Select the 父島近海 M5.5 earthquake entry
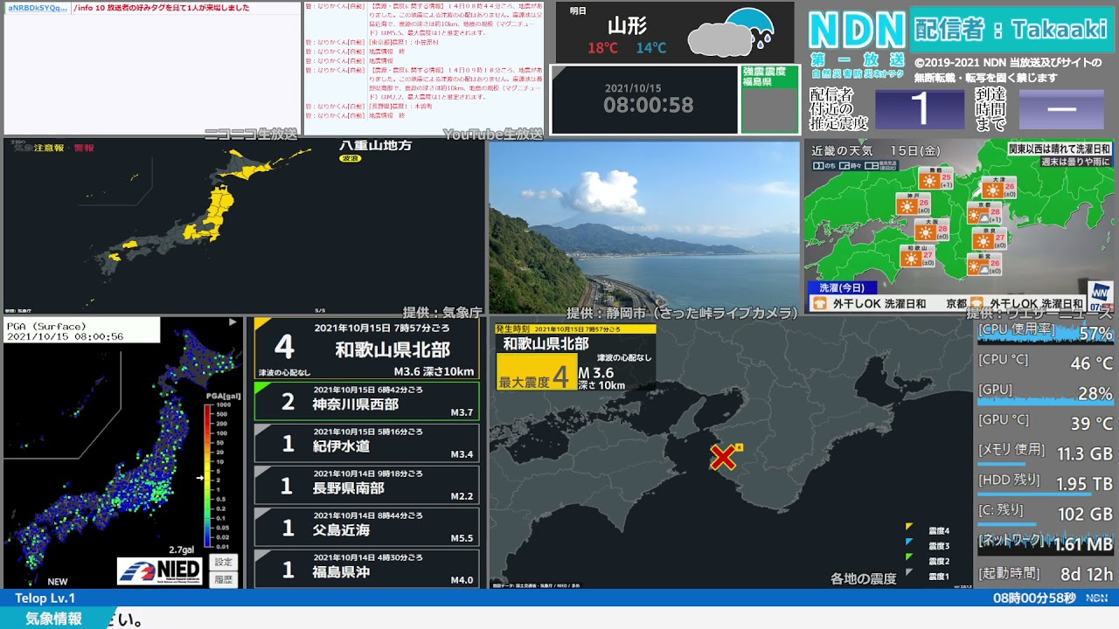1119x629 pixels. (366, 529)
